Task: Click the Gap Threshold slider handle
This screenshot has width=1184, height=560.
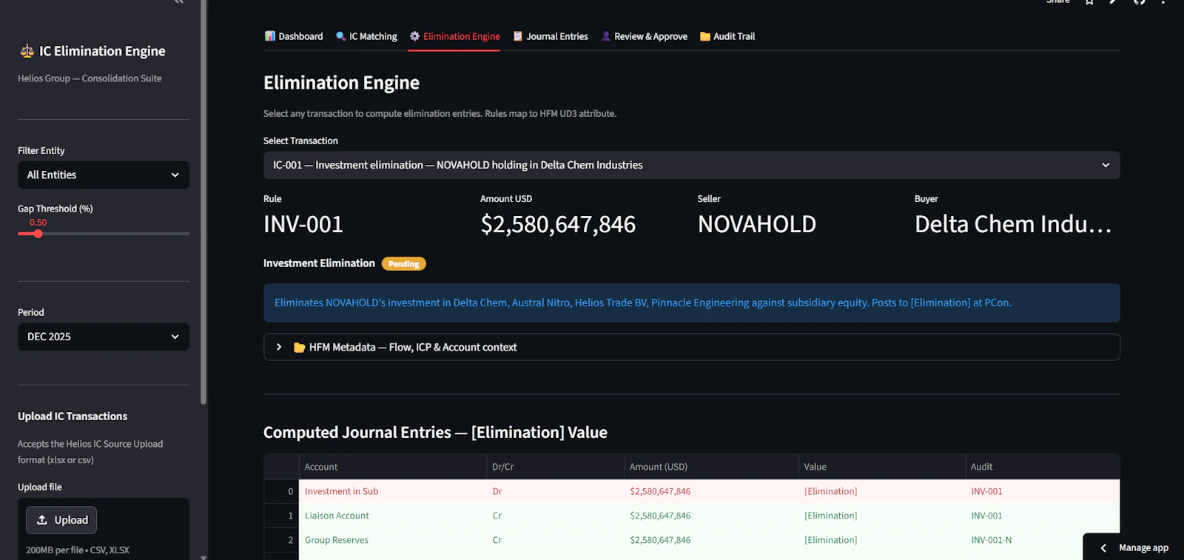Action: 38,234
